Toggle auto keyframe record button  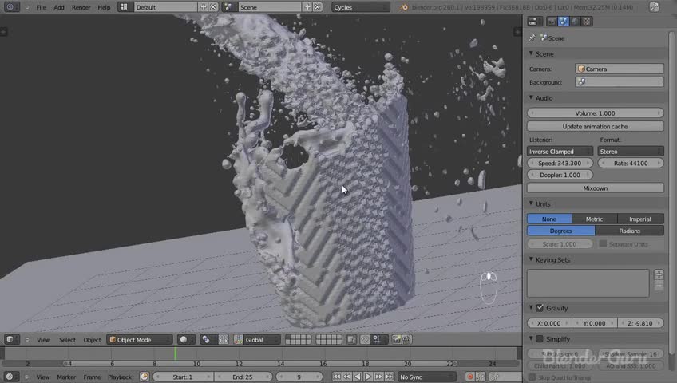point(469,377)
